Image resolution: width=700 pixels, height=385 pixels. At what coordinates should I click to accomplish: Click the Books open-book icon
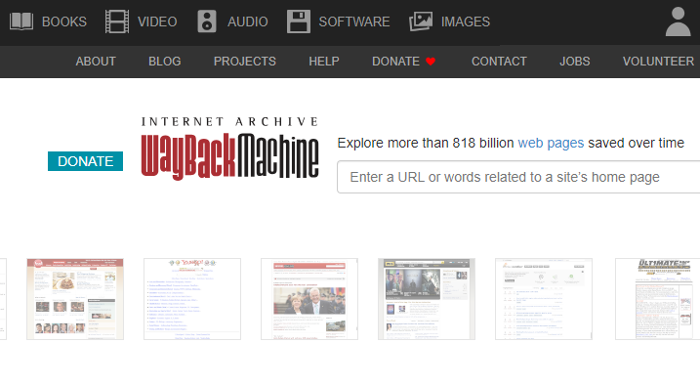pos(21,21)
